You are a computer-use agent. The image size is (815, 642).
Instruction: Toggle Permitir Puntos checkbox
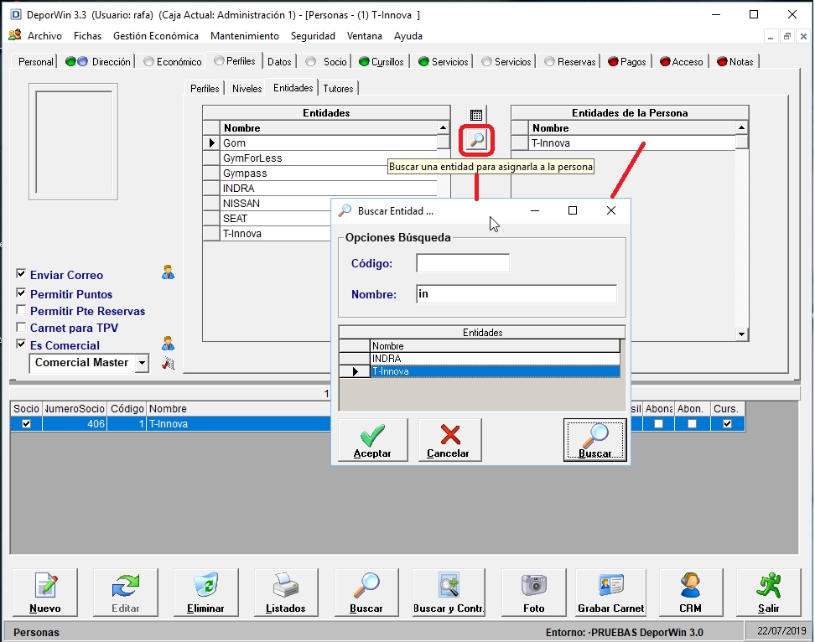(x=21, y=293)
